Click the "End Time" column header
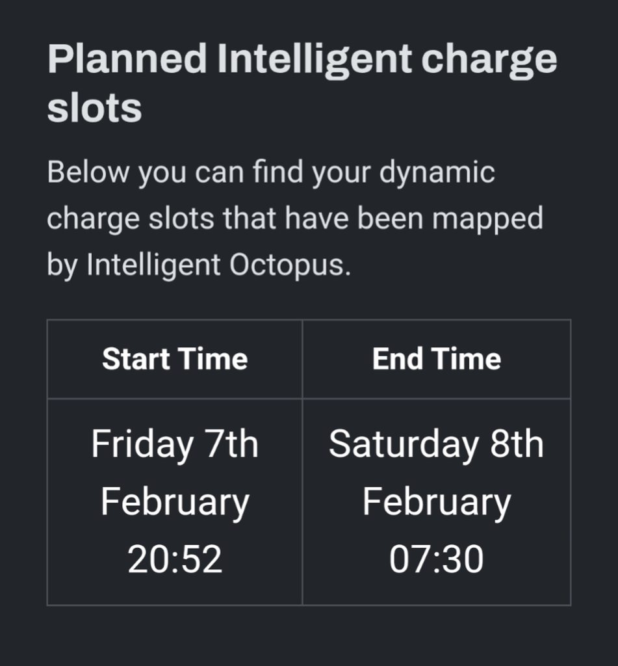 [x=437, y=359]
